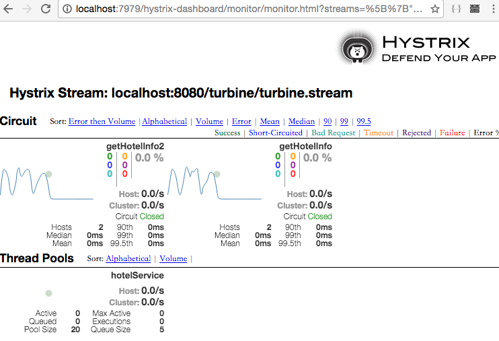The height and width of the screenshot is (341, 499).
Task: Click the site info icon in address bar
Action: coord(67,9)
